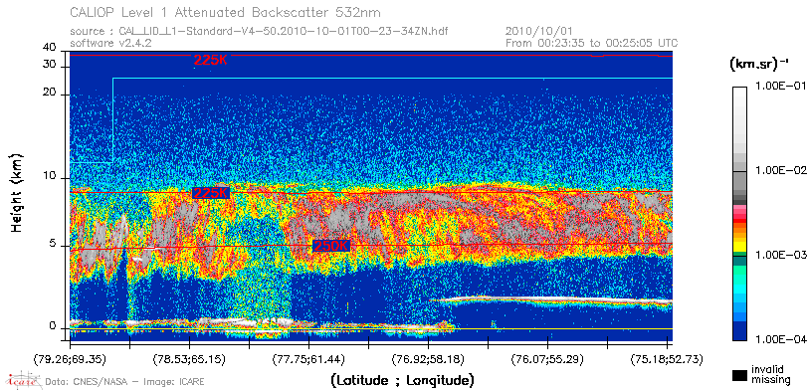Image resolution: width=807 pixels, height=390 pixels.
Task: Click the '225K' label near 9 km height
Action: coord(210,193)
